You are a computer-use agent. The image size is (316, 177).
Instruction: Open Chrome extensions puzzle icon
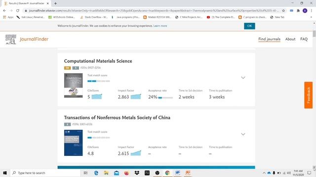pyautogui.click(x=298, y=11)
